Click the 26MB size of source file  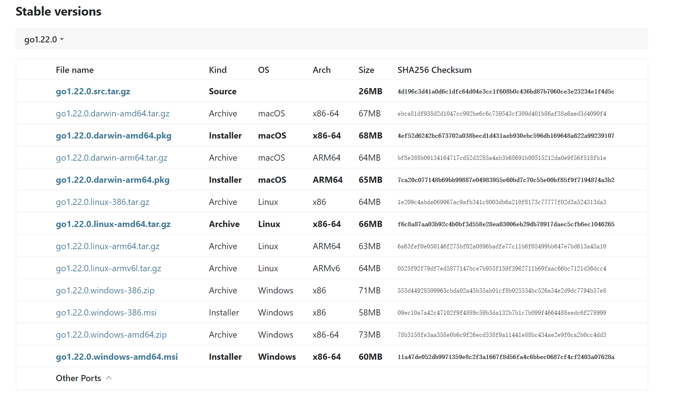pyautogui.click(x=370, y=91)
